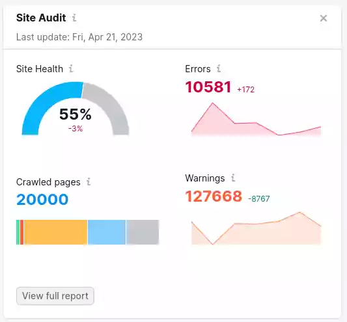The height and width of the screenshot is (322, 347).
Task: Click the info icon beside Errors
Action: click(219, 68)
